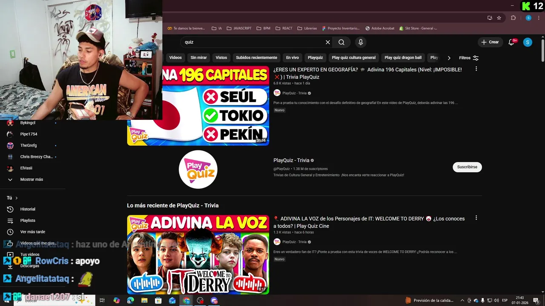Subscribe to PlayQuiz with the Suscribirse button

pos(467,167)
